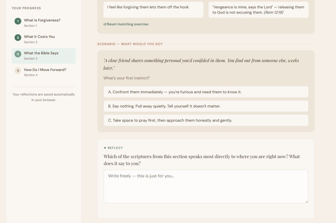The width and height of the screenshot is (336, 223).
Task: Open the What It Costs You section
Action: click(44, 39)
